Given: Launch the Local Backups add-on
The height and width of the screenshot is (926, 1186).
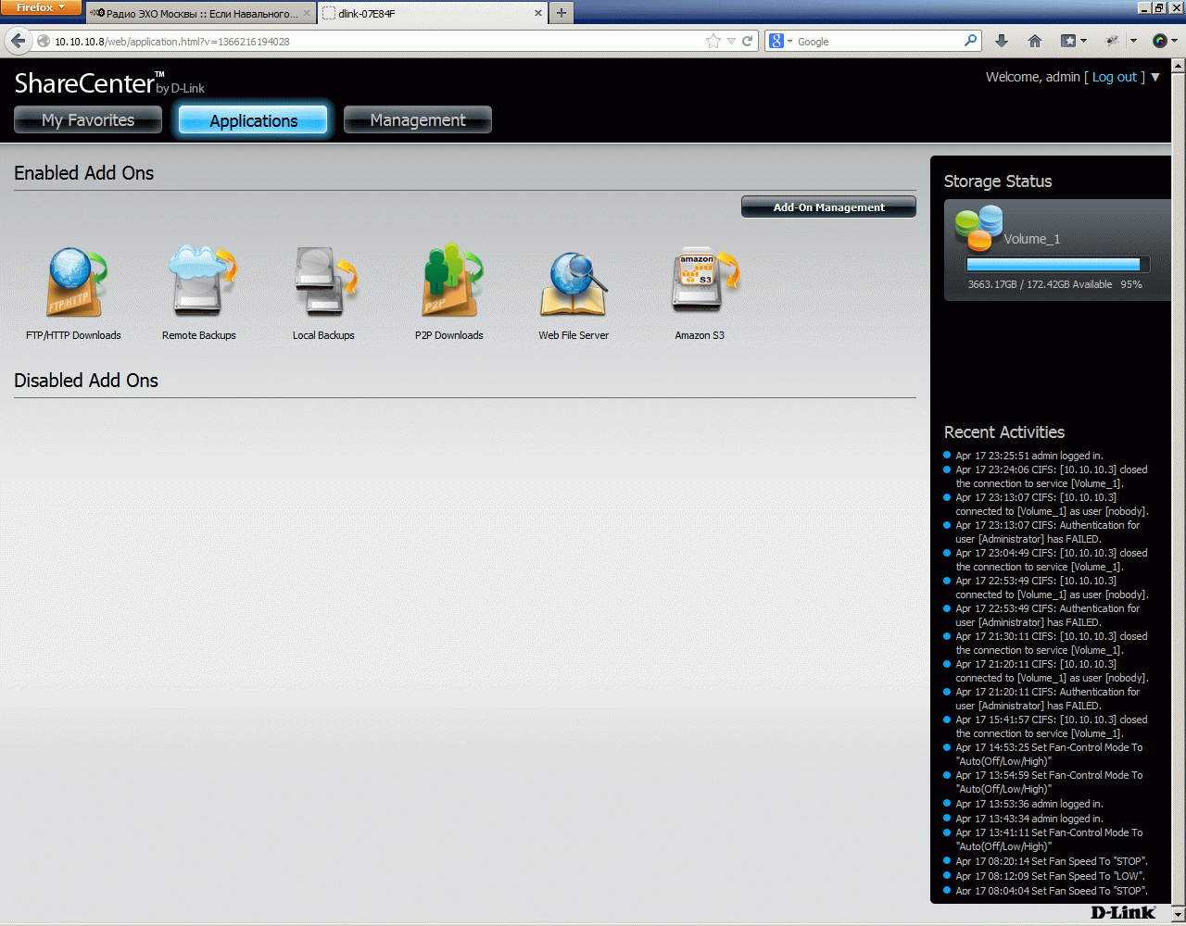Looking at the screenshot, I should 325,282.
